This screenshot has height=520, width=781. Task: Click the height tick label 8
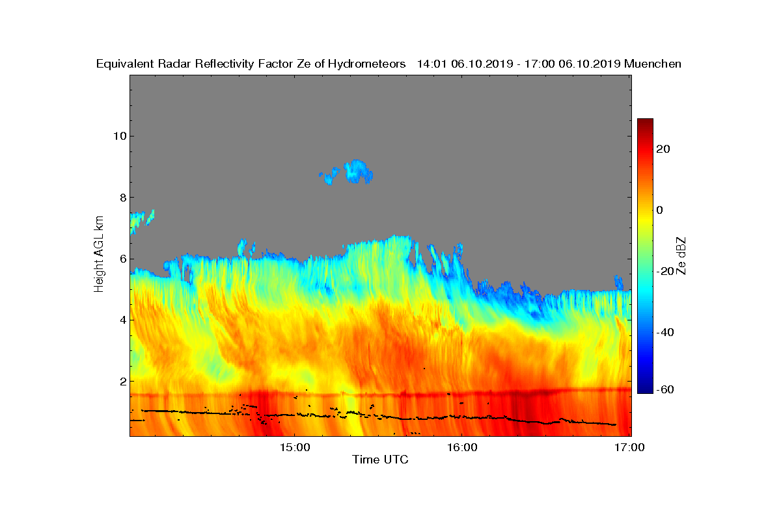(122, 197)
